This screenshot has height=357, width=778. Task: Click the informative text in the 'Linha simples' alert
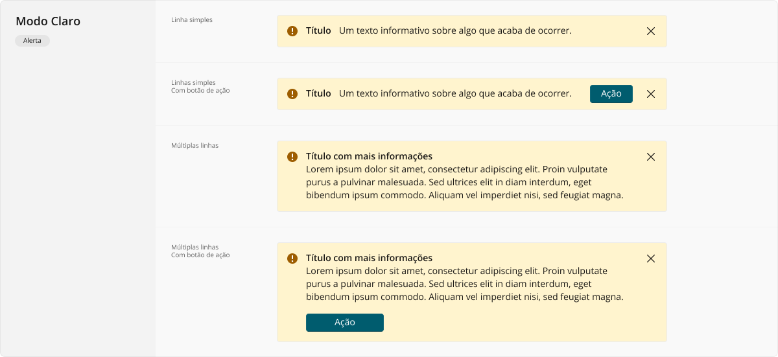pos(455,31)
